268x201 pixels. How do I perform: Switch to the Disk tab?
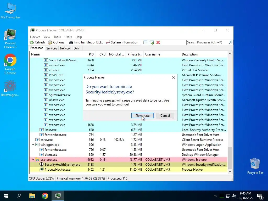[x=76, y=48]
